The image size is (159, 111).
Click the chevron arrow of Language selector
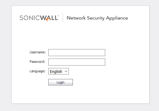tap(66, 71)
